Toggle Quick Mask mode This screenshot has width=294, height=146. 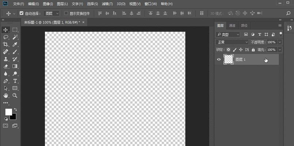(5, 126)
